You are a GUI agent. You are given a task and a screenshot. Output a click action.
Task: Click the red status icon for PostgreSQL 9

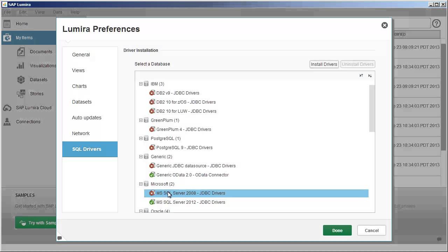tap(152, 148)
